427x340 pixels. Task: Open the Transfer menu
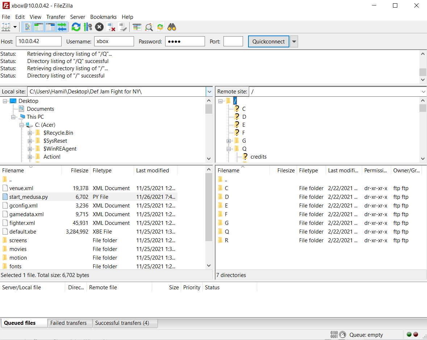coord(55,17)
